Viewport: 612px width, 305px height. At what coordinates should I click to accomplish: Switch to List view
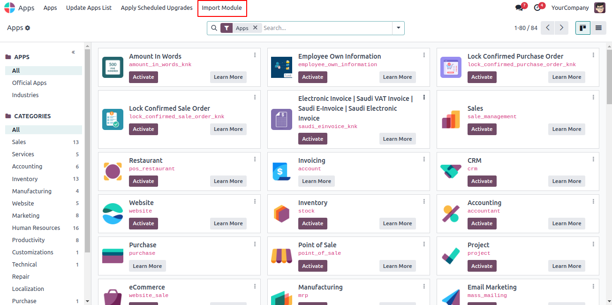click(x=598, y=28)
